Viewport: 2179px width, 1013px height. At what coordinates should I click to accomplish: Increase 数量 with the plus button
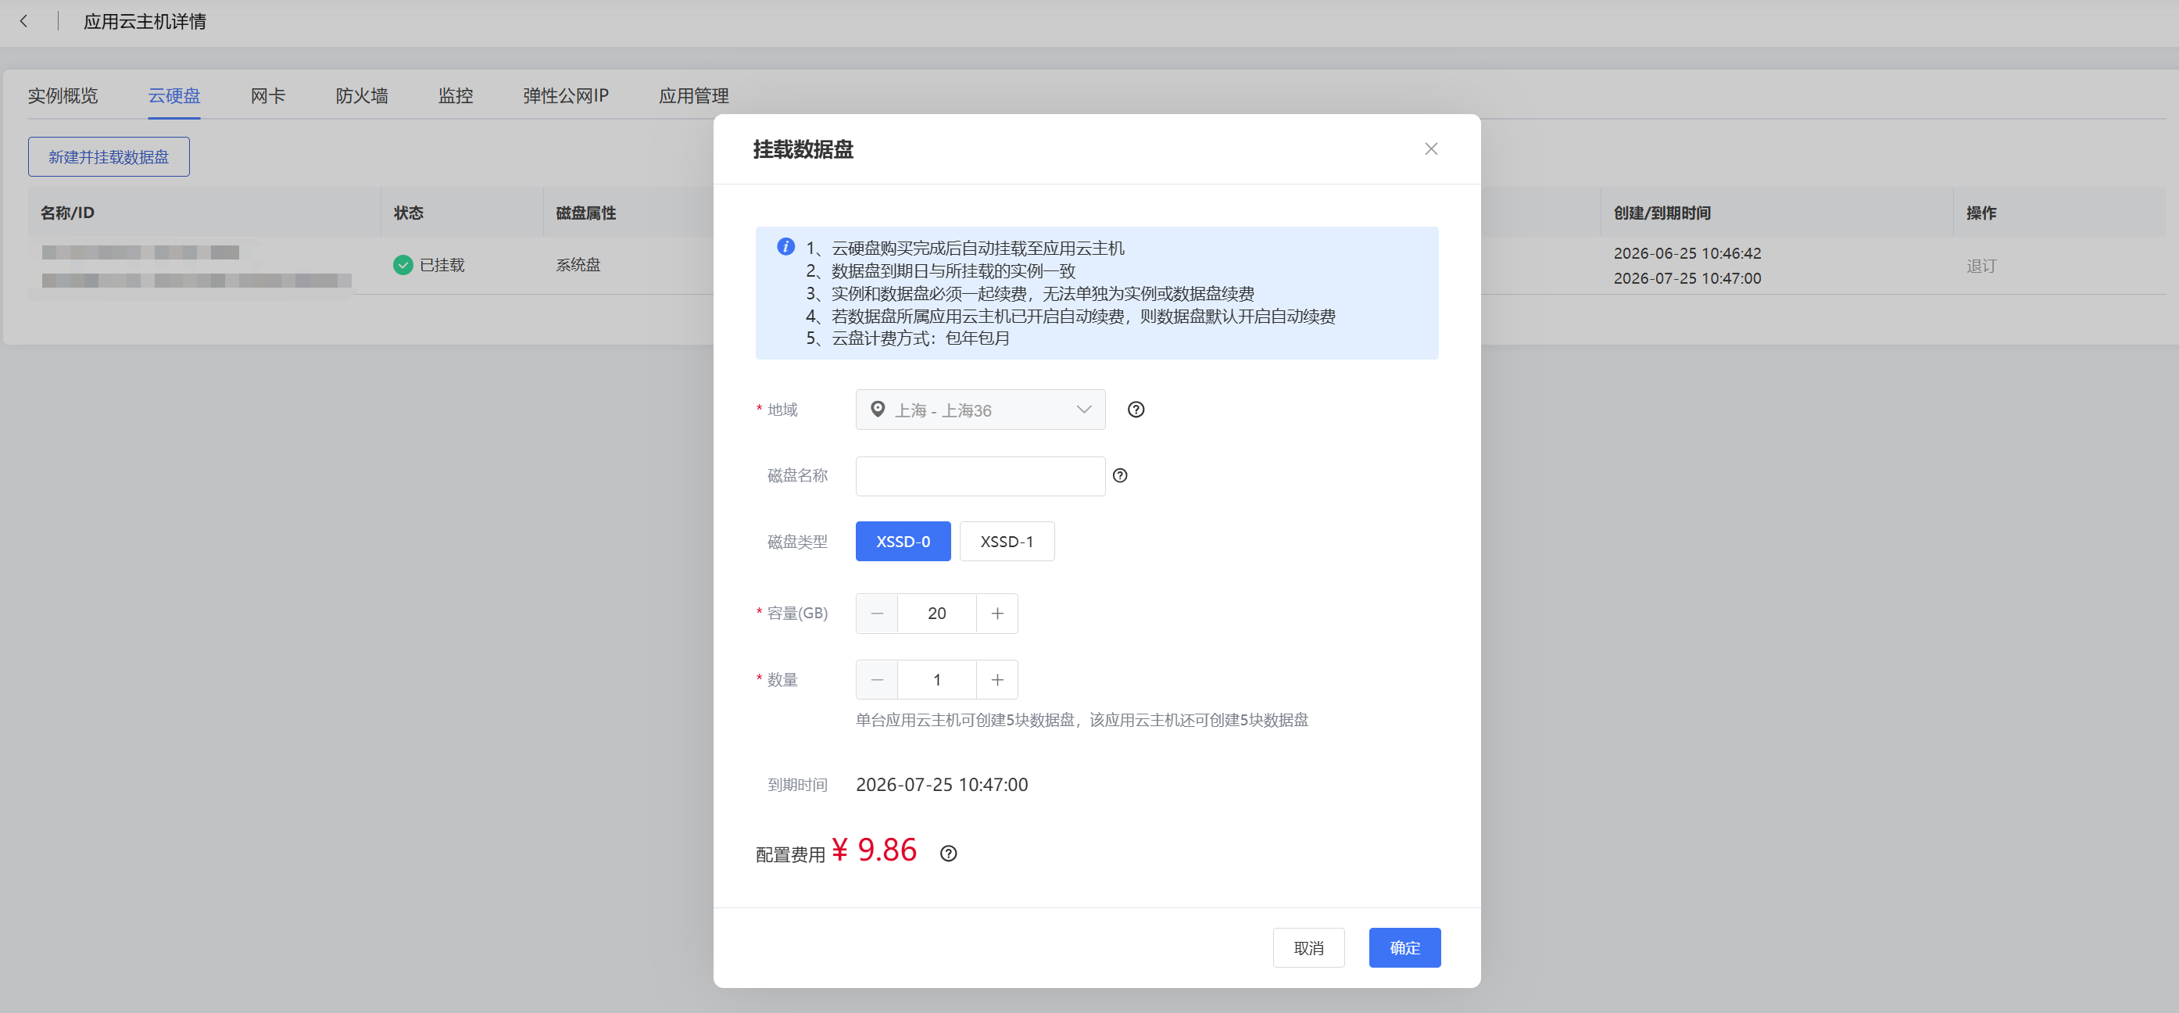(x=997, y=679)
